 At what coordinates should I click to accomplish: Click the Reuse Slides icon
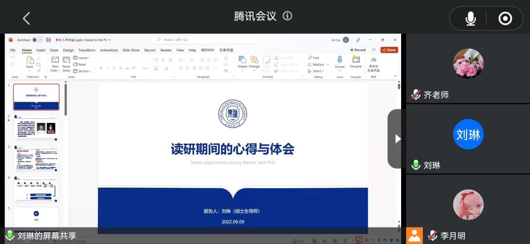(x=66, y=60)
